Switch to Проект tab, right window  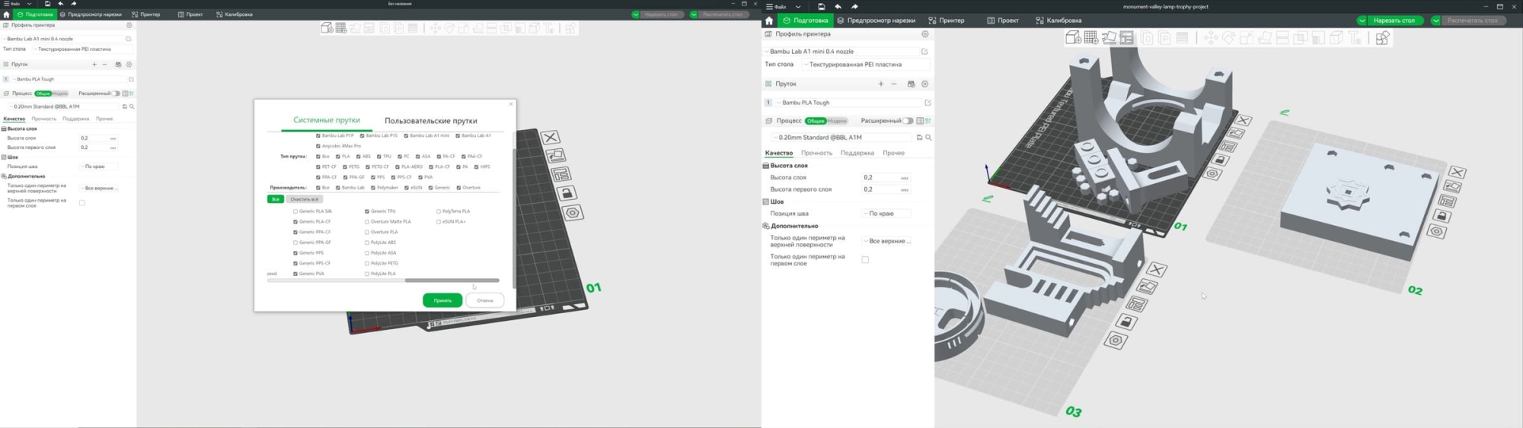point(1003,21)
